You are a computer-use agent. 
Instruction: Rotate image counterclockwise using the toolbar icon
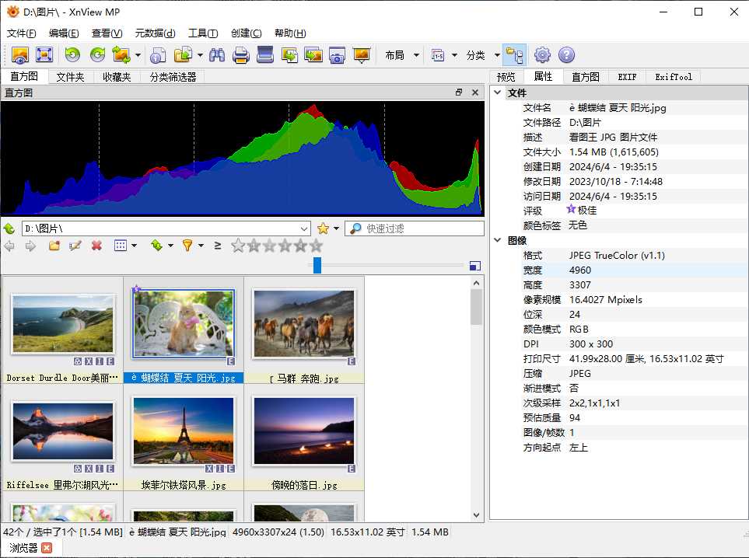[x=72, y=55]
